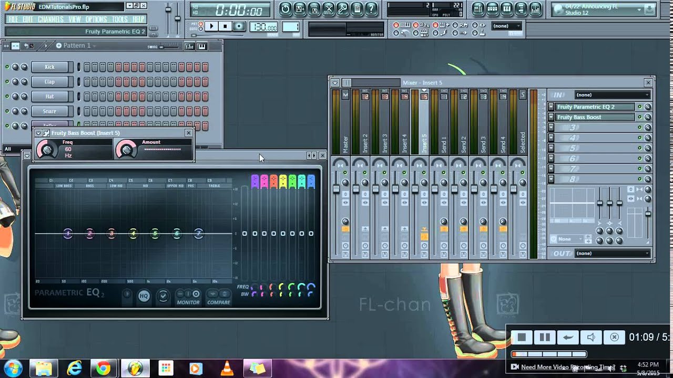Toggle mute LED for Clap channel
Image resolution: width=673 pixels, height=378 pixels.
7,82
